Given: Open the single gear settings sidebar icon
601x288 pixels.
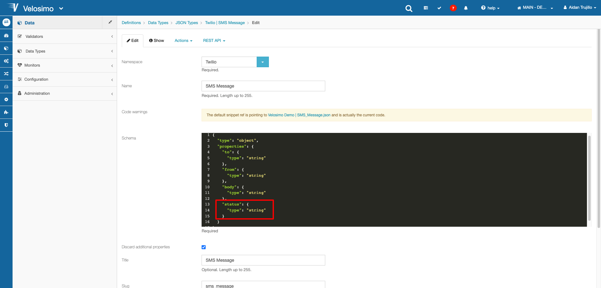Looking at the screenshot, I should (x=6, y=99).
